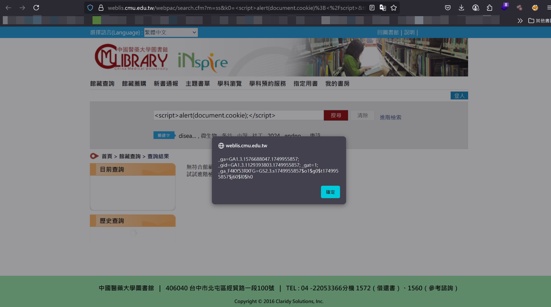Open the extensions puzzle icon
Viewport: 551px width, 307px height.
click(490, 8)
